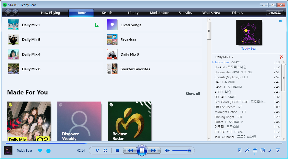This screenshot has height=159, width=288.
Task: Select Midnight Fiction - ILLIT in queue
Action: pos(247,112)
